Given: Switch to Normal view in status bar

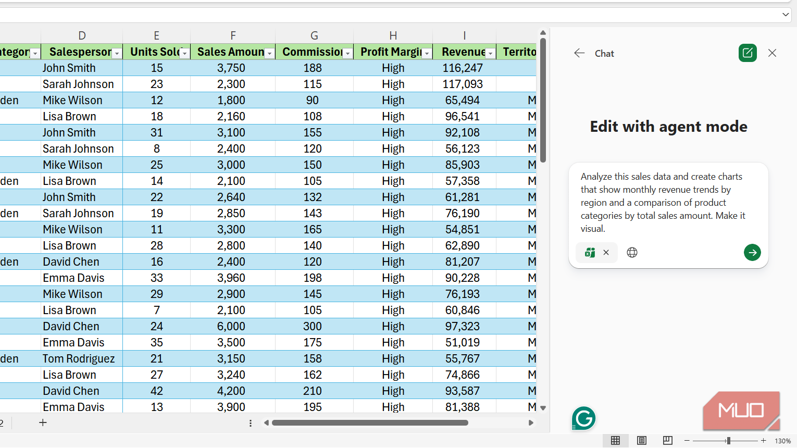Looking at the screenshot, I should coord(615,441).
